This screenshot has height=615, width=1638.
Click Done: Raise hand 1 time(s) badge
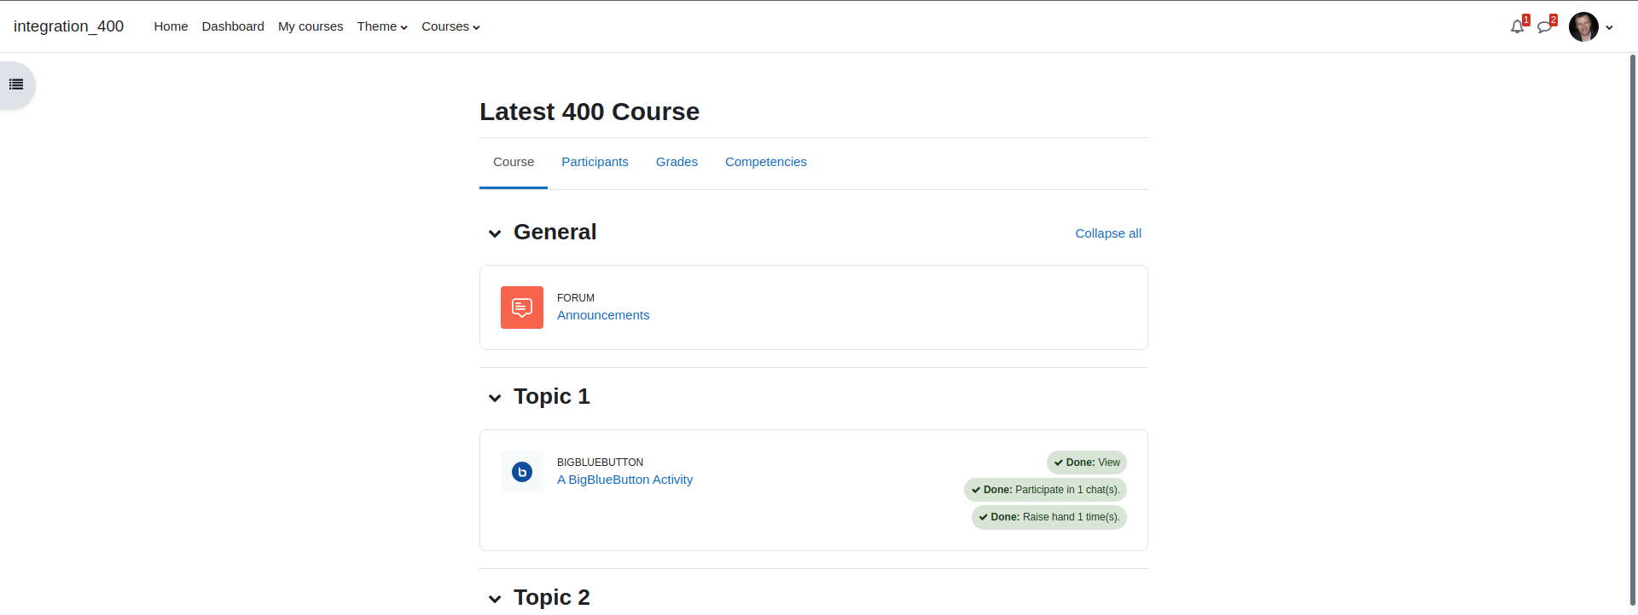(1049, 517)
